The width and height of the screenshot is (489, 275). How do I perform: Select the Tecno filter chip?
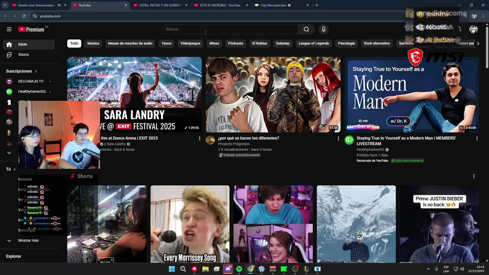167,44
